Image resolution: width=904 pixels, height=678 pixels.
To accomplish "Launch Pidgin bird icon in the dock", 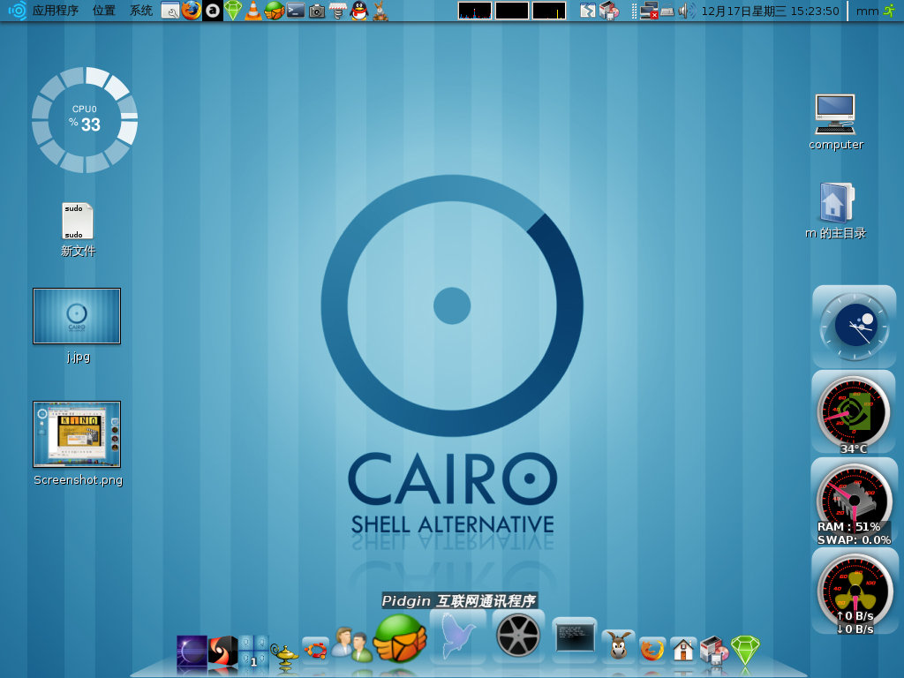I will (x=458, y=634).
